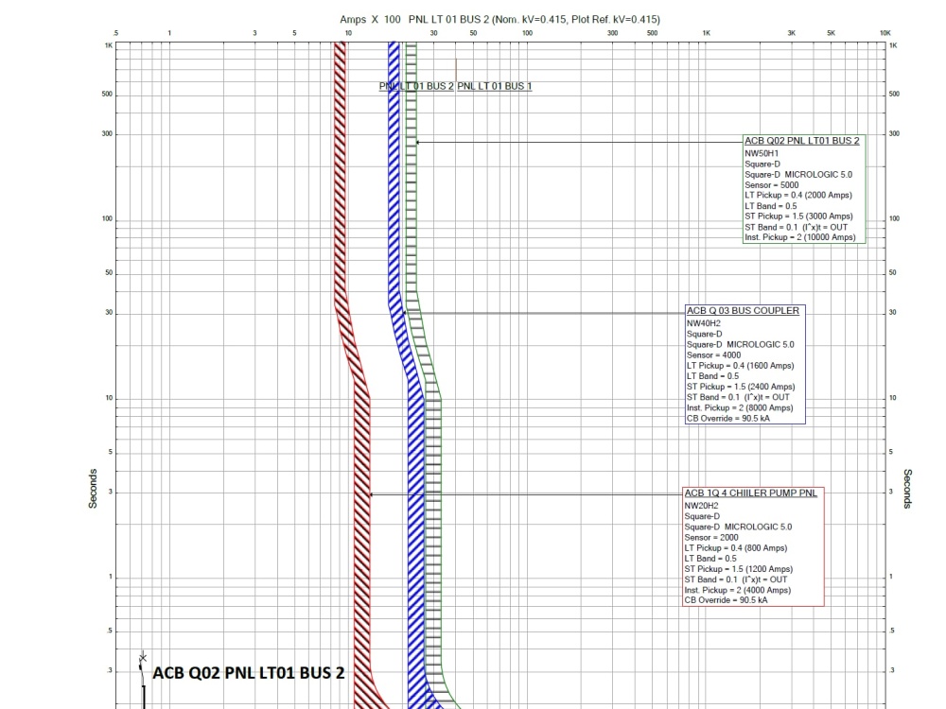
Task: Click 'ST Pickup = 1.5 (2400 Amps)'
Action: pyautogui.click(x=741, y=387)
